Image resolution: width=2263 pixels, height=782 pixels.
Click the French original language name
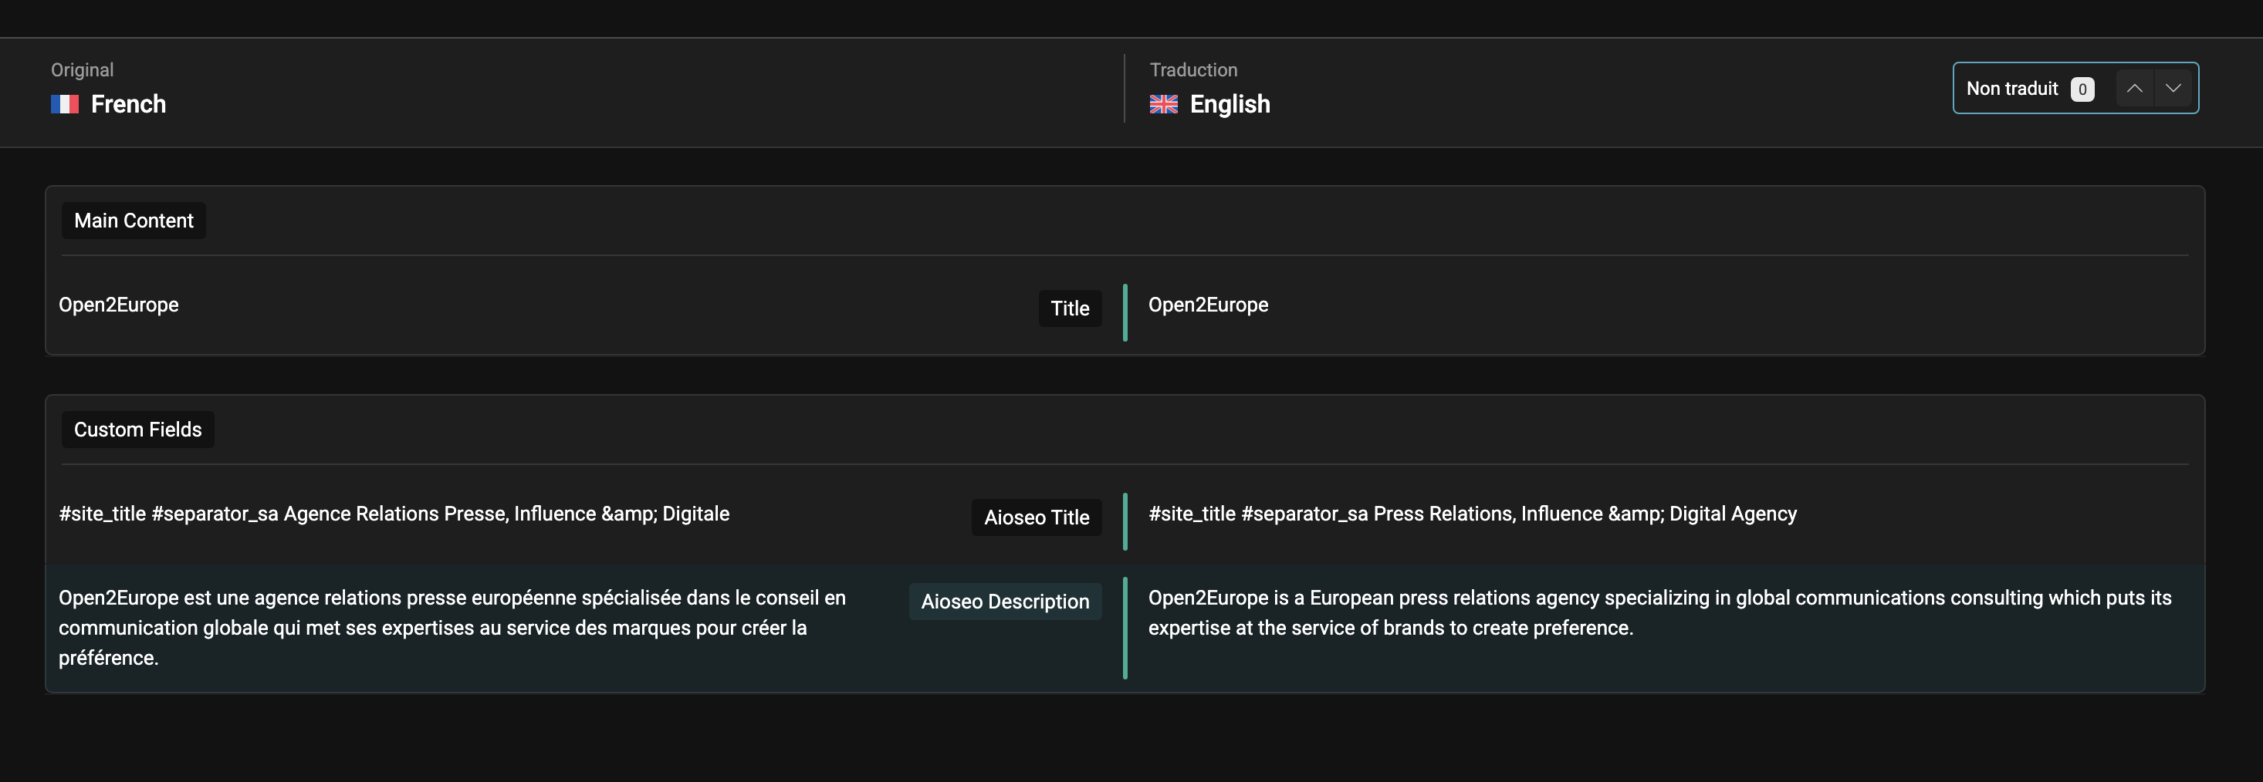pyautogui.click(x=128, y=104)
